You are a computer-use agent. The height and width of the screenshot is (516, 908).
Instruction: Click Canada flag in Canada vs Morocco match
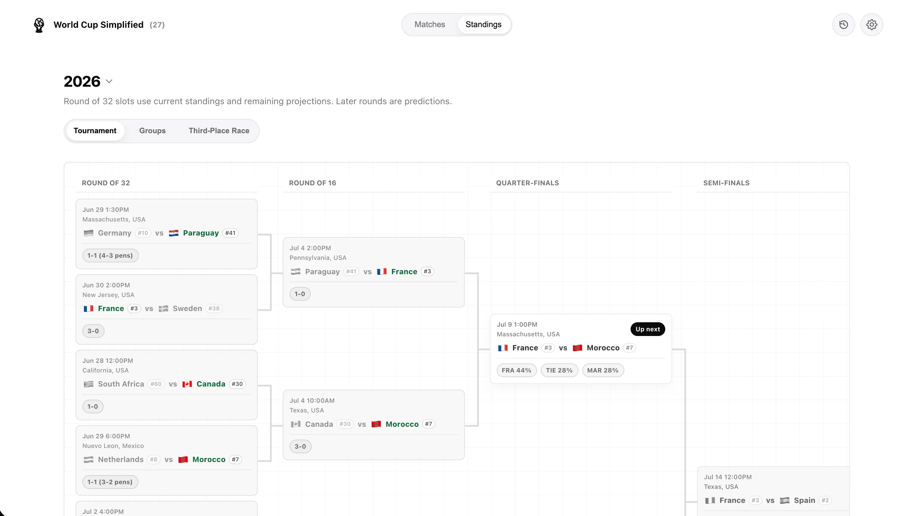click(x=295, y=424)
